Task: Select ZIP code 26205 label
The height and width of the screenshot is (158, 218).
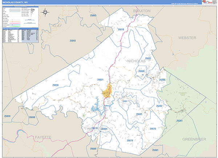Action: click(162, 80)
